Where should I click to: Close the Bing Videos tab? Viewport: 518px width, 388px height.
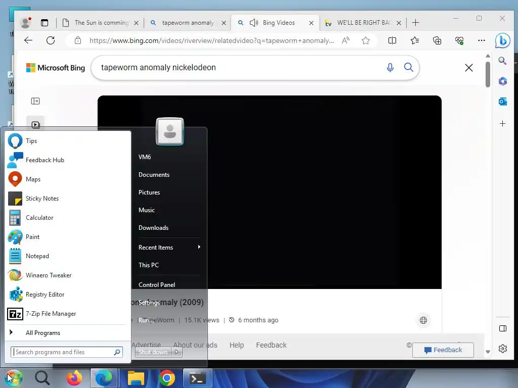(311, 23)
